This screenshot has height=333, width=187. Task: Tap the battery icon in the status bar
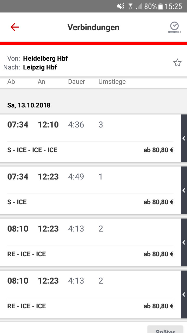point(161,7)
